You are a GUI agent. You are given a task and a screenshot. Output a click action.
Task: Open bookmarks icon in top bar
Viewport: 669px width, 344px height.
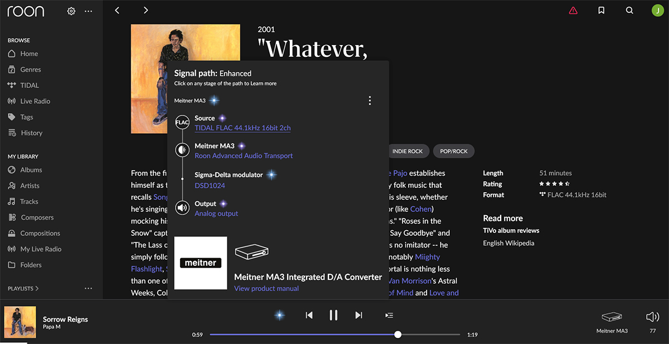pyautogui.click(x=601, y=11)
